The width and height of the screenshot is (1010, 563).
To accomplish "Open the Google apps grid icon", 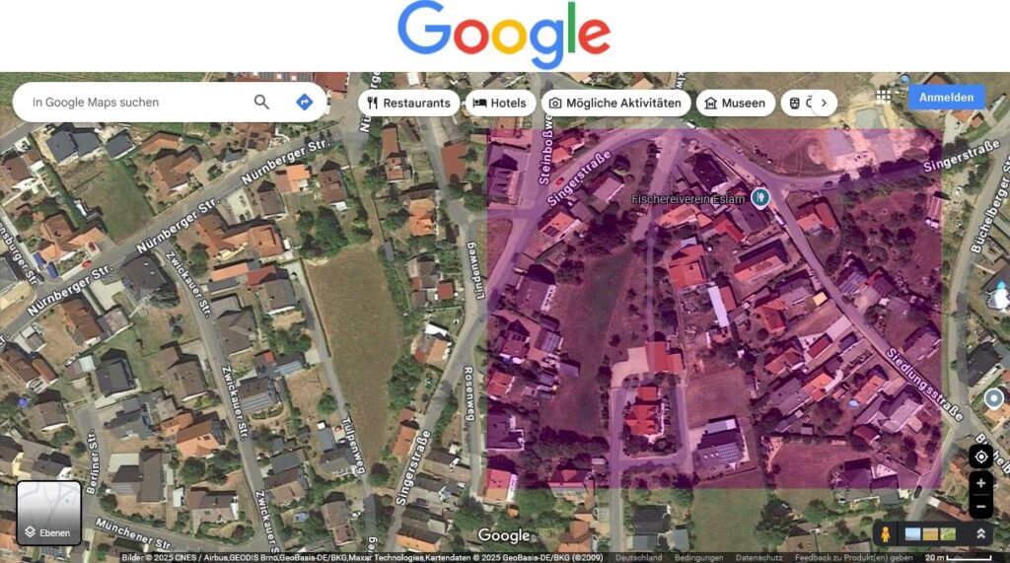I will pyautogui.click(x=883, y=97).
